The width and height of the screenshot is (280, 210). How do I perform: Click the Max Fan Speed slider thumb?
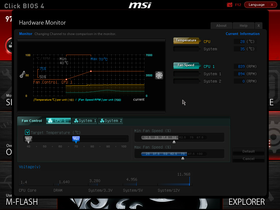coord(183,158)
